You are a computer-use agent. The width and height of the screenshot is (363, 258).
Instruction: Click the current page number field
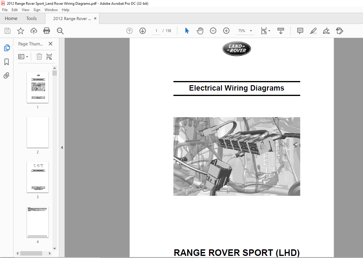(156, 31)
